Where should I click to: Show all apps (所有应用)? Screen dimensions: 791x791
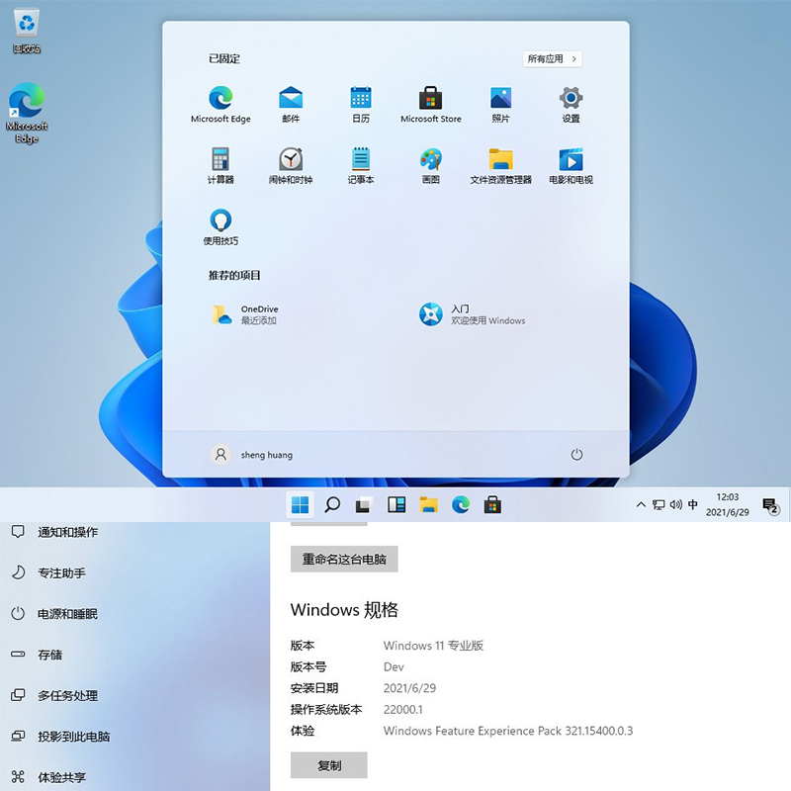pyautogui.click(x=552, y=59)
